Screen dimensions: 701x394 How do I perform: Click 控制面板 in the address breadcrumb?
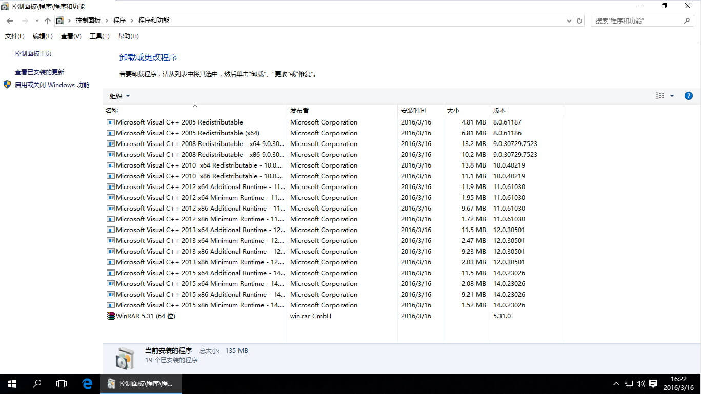88,21
